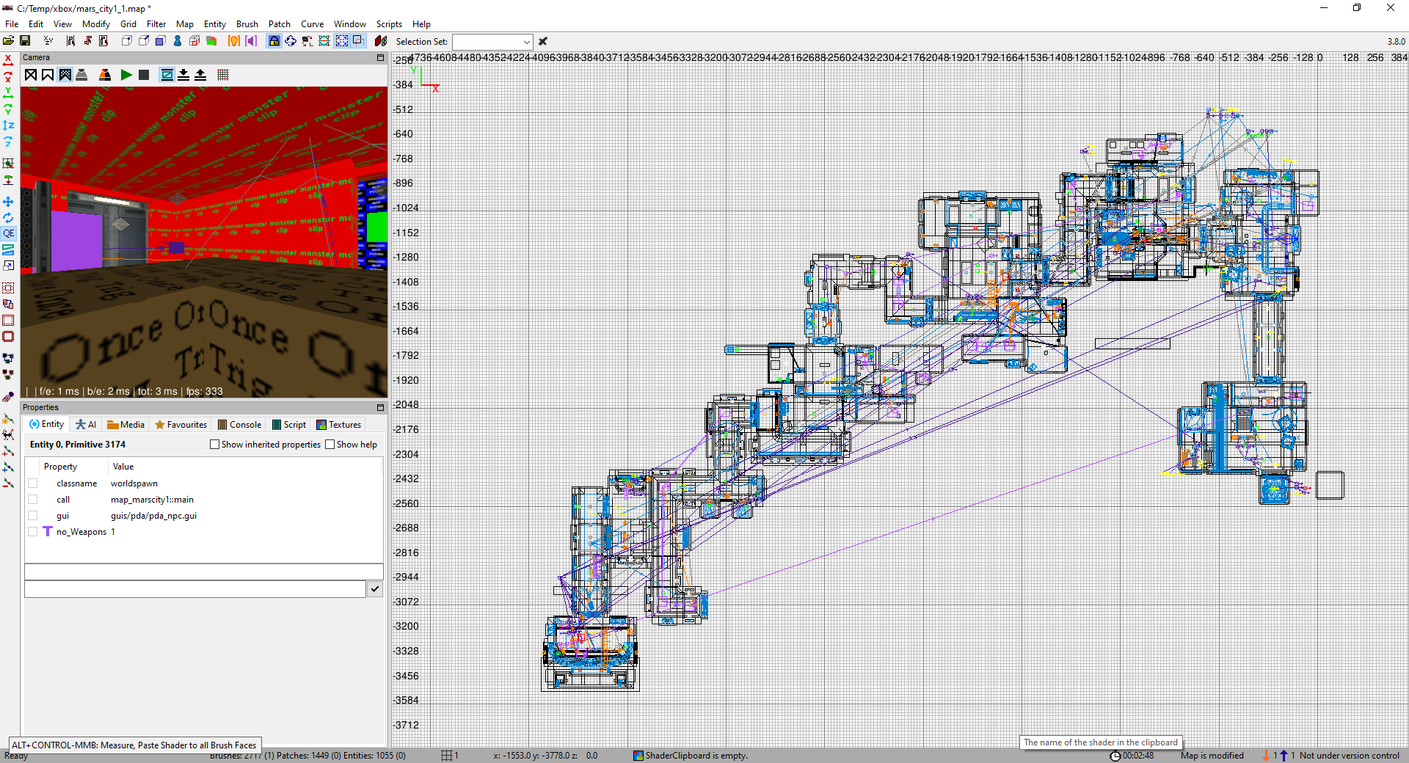The height and width of the screenshot is (763, 1409).
Task: Maximize the Camera panel
Action: coord(380,57)
